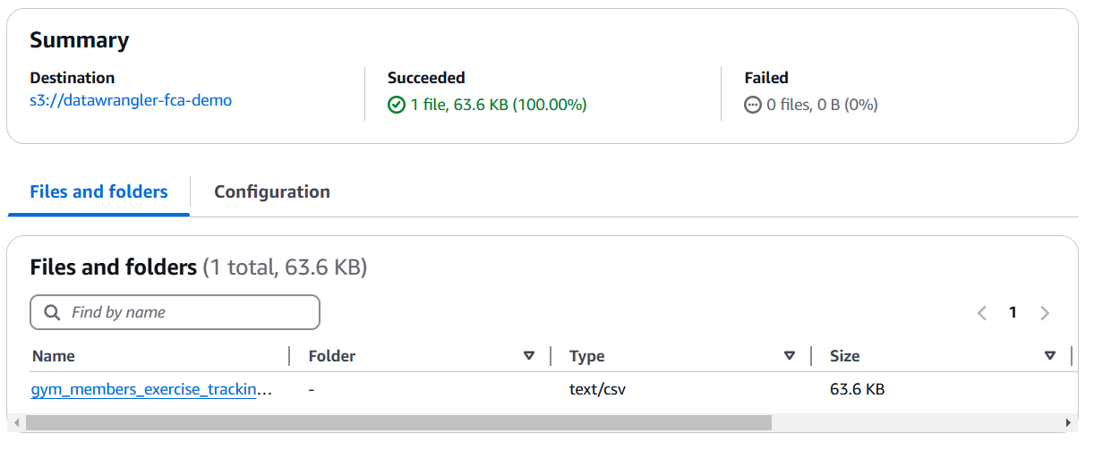Click the Type column header label
The image size is (1094, 450).
click(x=587, y=356)
